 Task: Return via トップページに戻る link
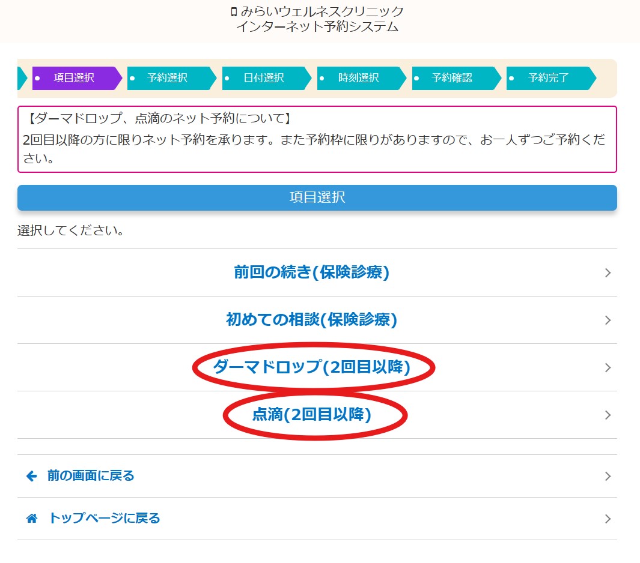tap(317, 519)
